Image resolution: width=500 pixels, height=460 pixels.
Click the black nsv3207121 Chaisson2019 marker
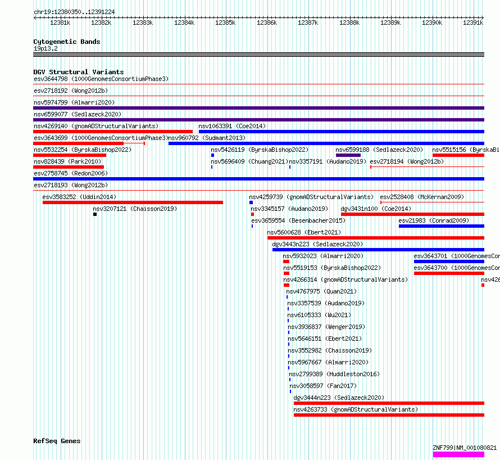click(x=95, y=214)
